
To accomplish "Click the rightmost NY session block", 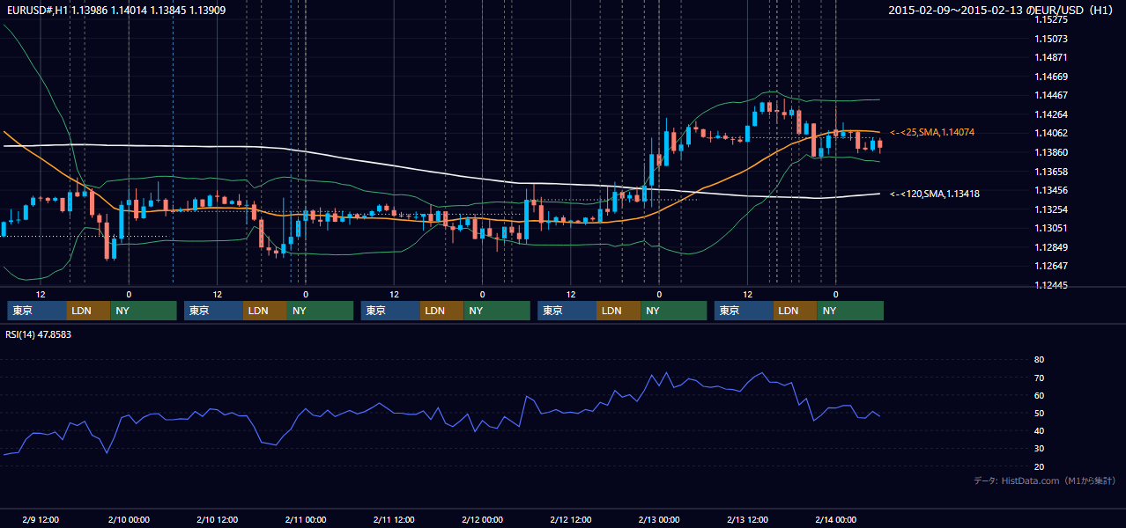I will 850,311.
